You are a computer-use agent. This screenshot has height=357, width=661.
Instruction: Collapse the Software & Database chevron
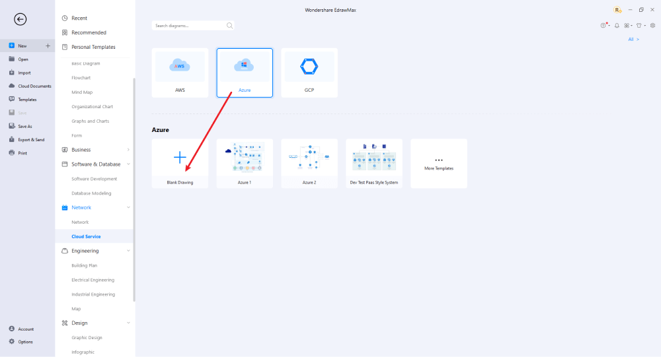(x=128, y=164)
